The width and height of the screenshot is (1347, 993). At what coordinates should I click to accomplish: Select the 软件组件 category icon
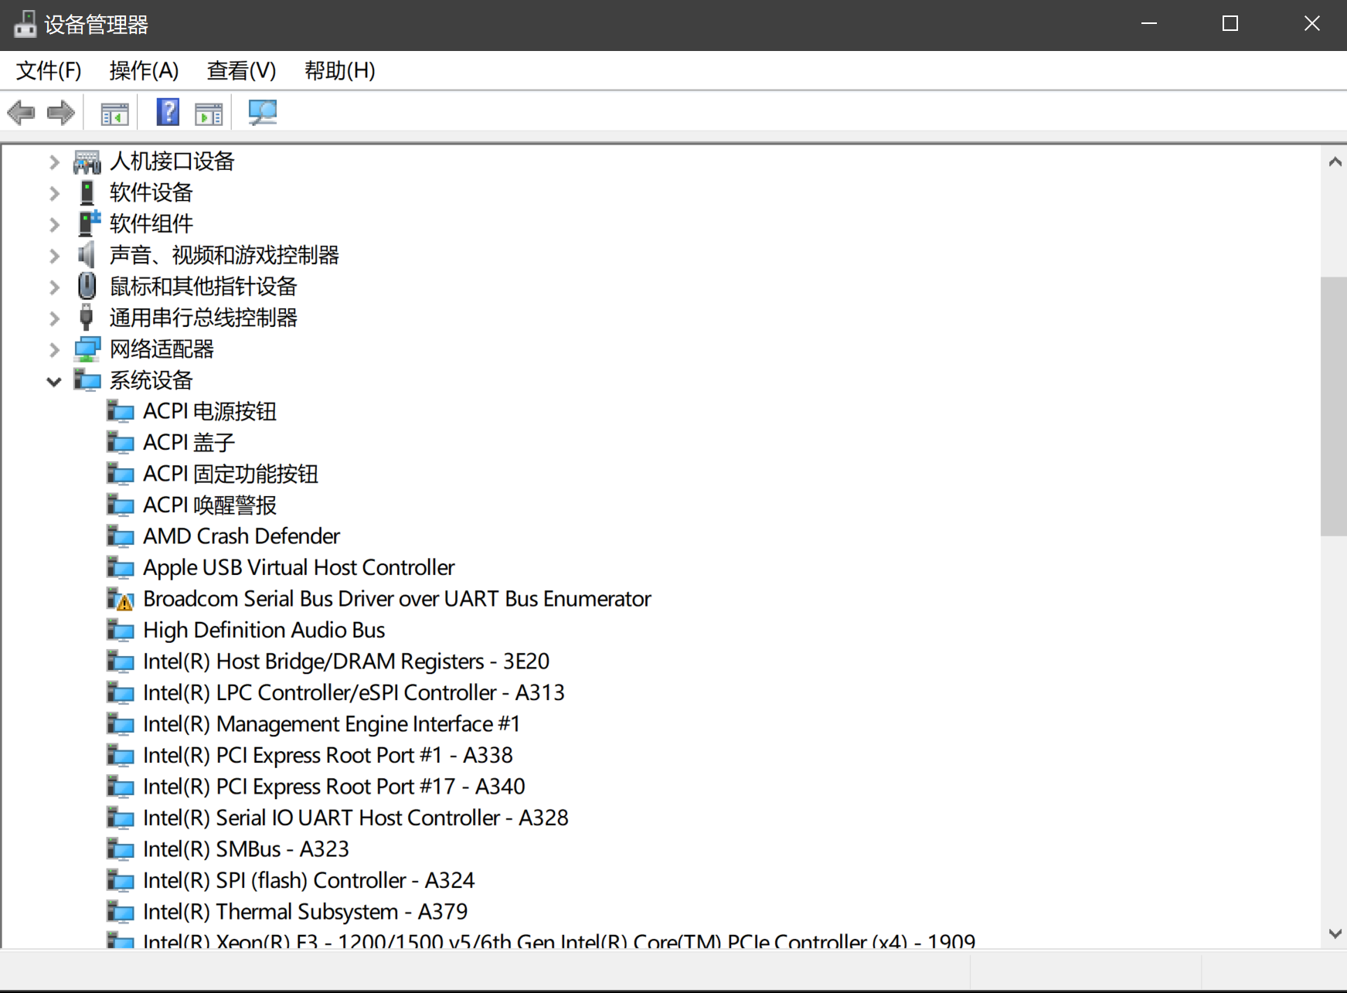pos(89,223)
